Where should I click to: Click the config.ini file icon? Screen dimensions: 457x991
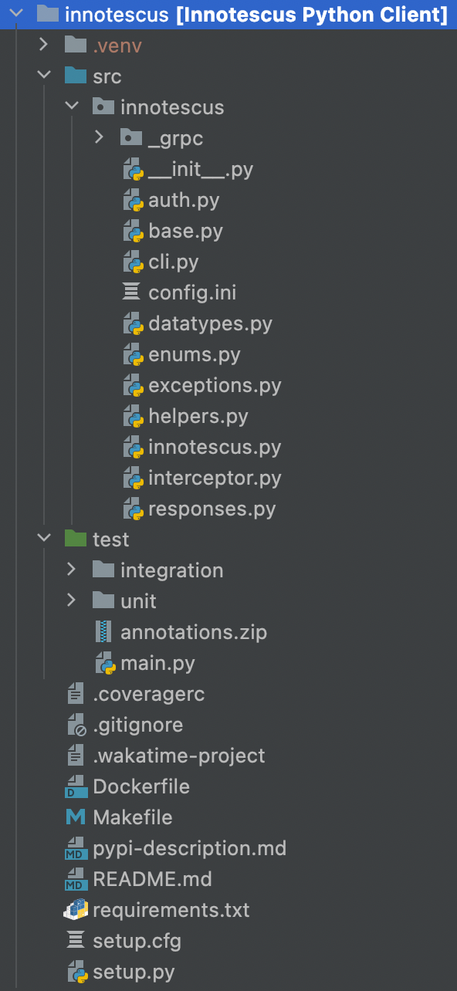click(x=132, y=293)
